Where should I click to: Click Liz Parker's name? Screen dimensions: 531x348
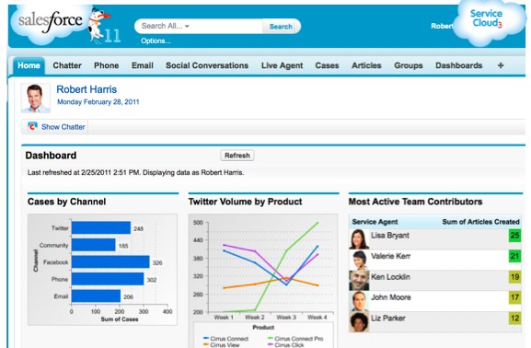(x=387, y=319)
